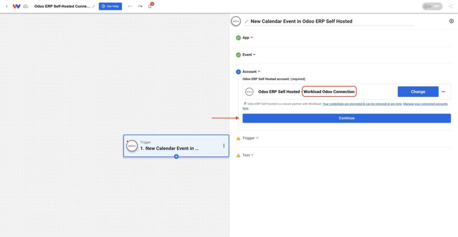The height and width of the screenshot is (237, 458).
Task: Click the Change account button
Action: pos(418,92)
